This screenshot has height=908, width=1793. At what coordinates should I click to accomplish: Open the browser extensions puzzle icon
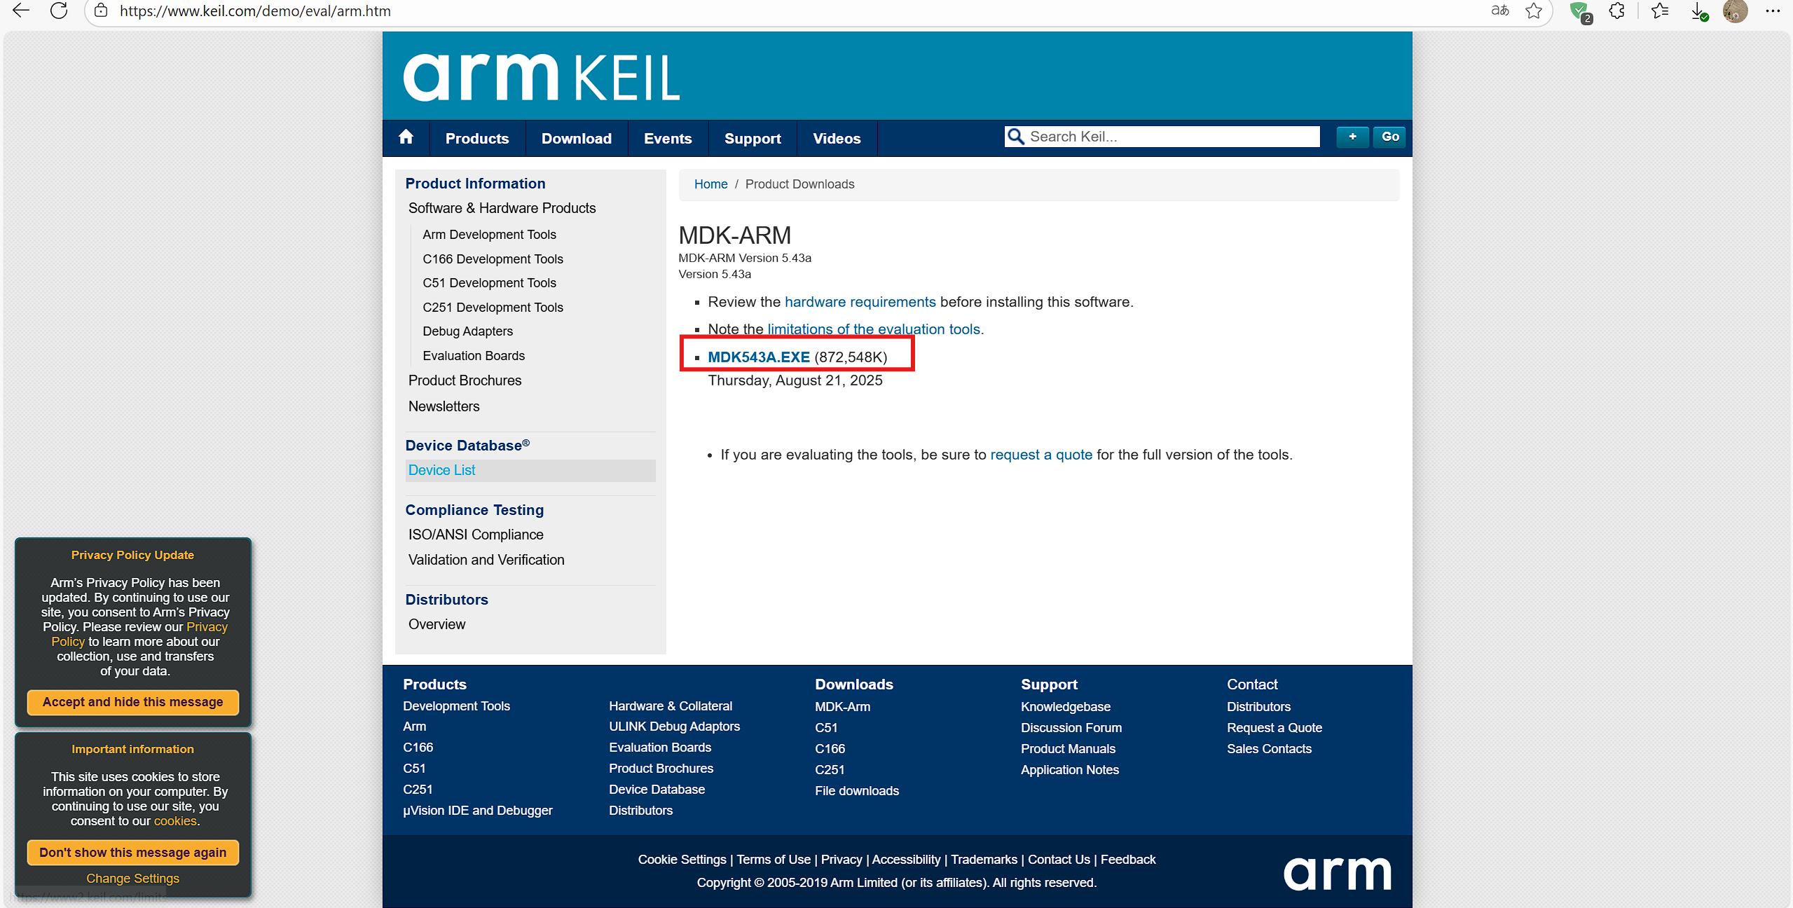tap(1617, 11)
